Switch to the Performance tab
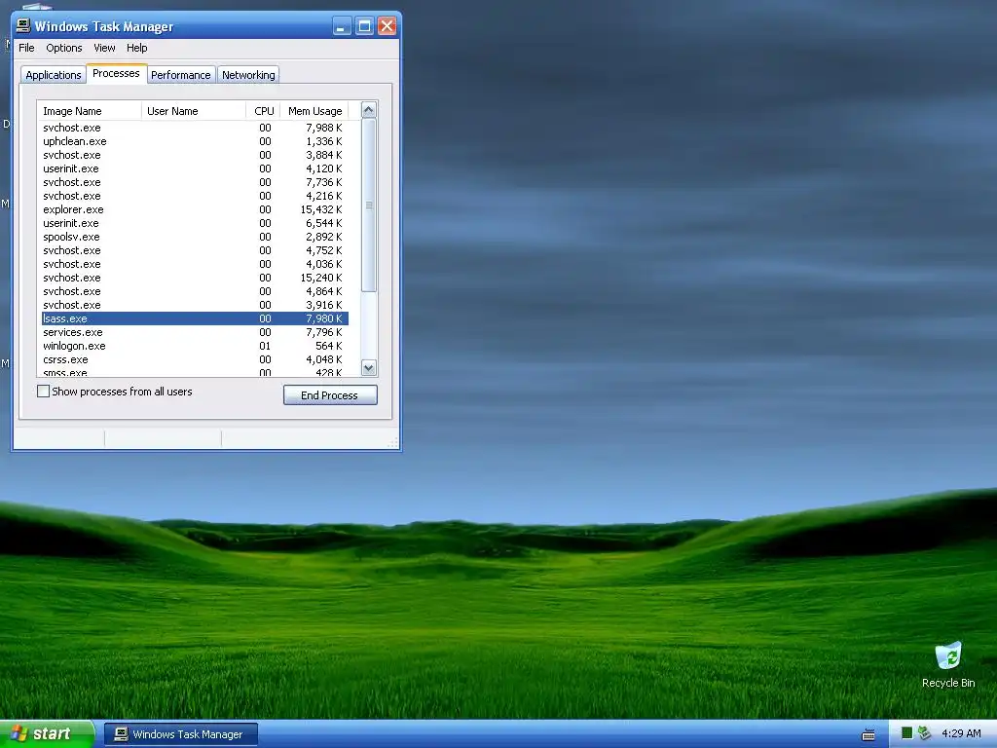 click(x=180, y=74)
